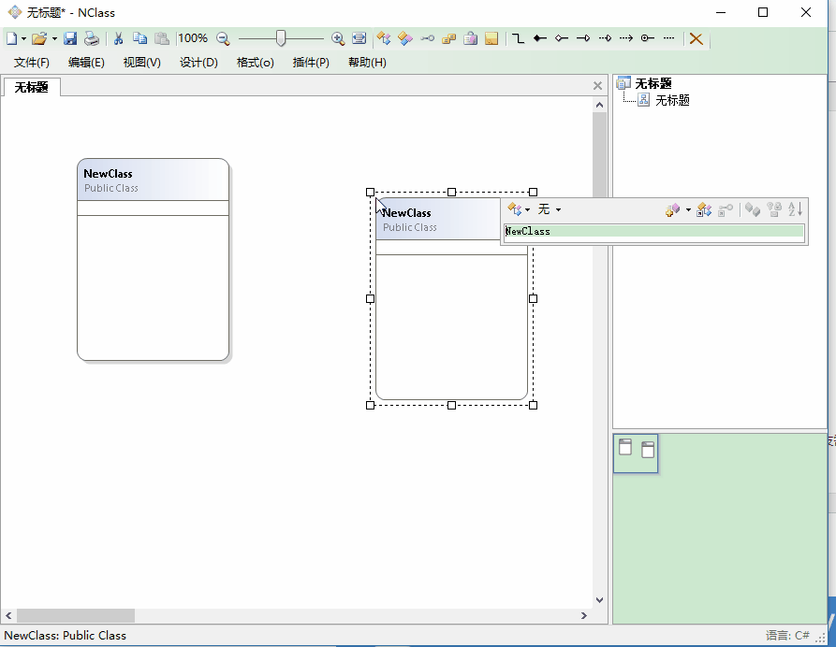Click the New member icon in editor
This screenshot has height=647, width=836.
tap(672, 209)
